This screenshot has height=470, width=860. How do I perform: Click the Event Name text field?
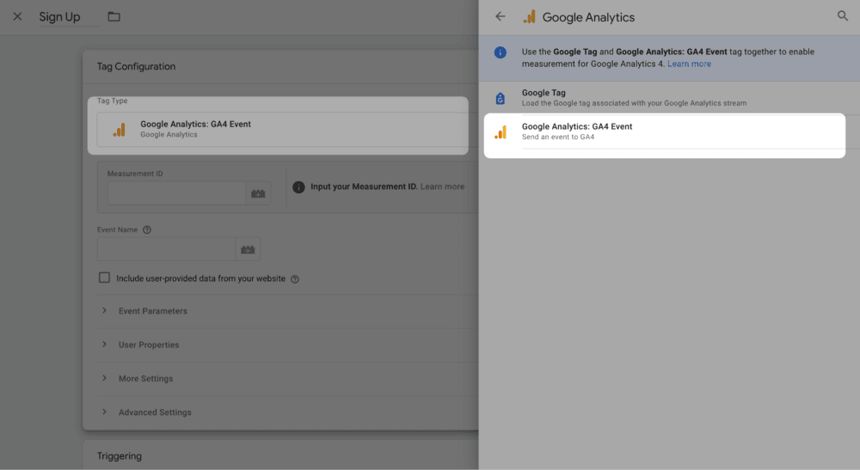tap(166, 249)
